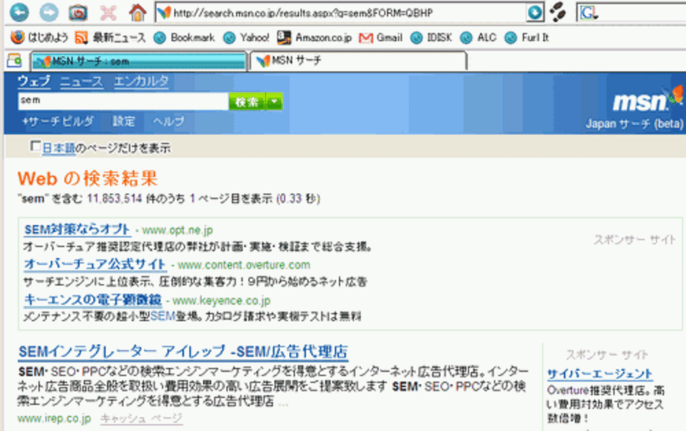Image resolution: width=686 pixels, height=431 pixels.
Task: Open 設定 in the MSN search bar
Action: coord(124,121)
